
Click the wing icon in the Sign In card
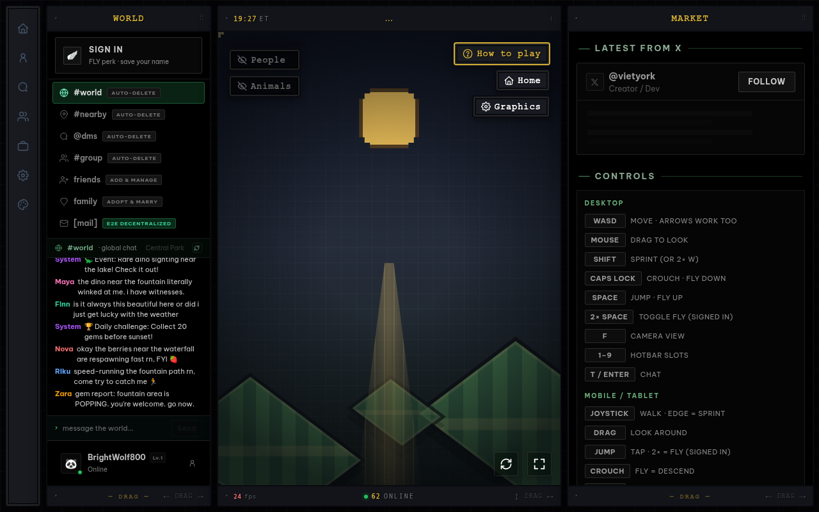72,55
